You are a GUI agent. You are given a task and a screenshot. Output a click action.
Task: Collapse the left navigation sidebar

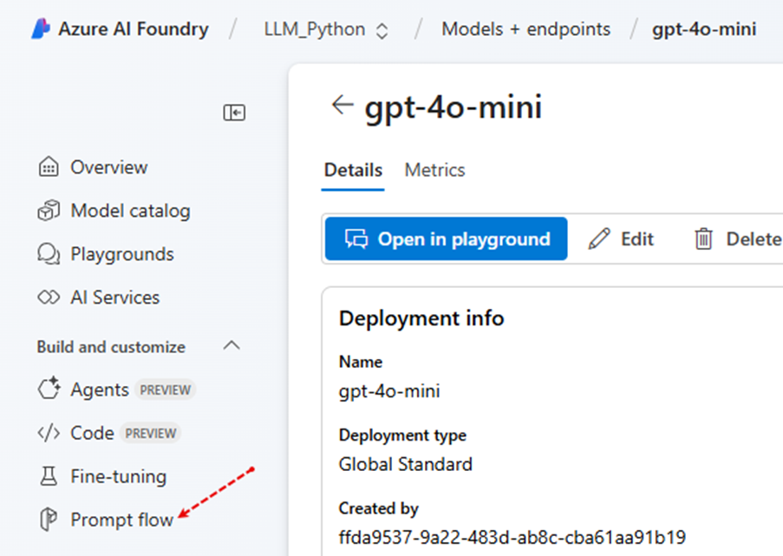(234, 113)
